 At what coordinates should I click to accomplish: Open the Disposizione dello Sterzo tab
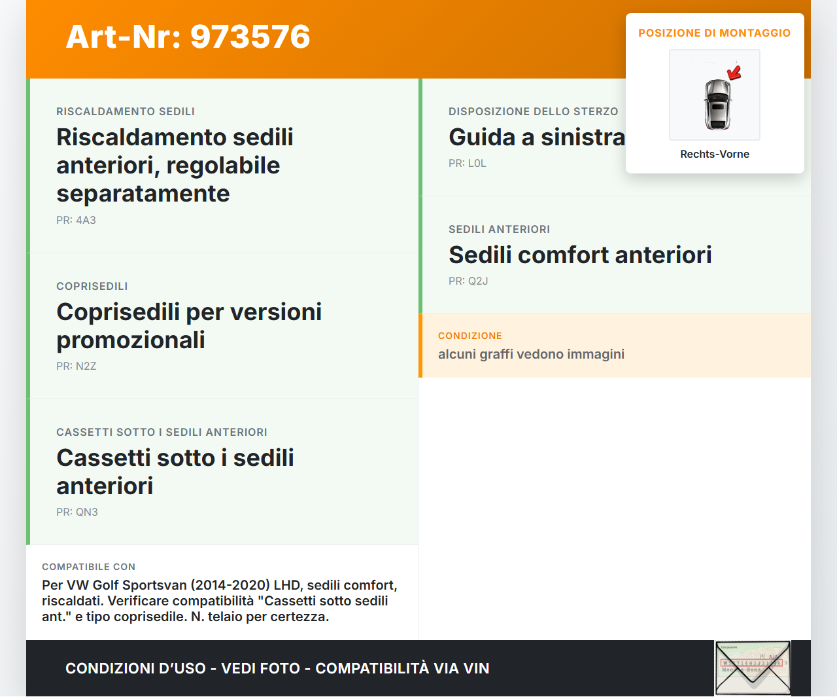pos(533,111)
